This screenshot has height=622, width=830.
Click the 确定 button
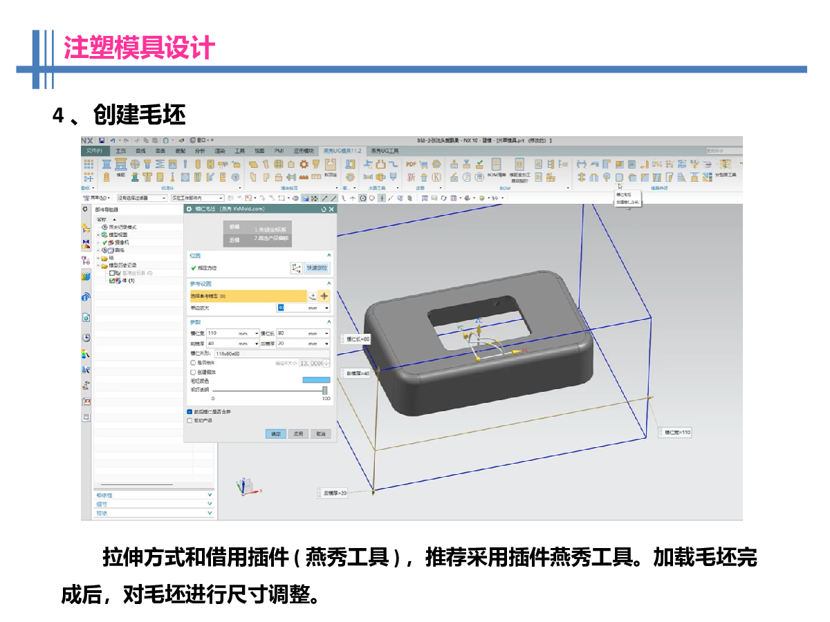[x=276, y=434]
